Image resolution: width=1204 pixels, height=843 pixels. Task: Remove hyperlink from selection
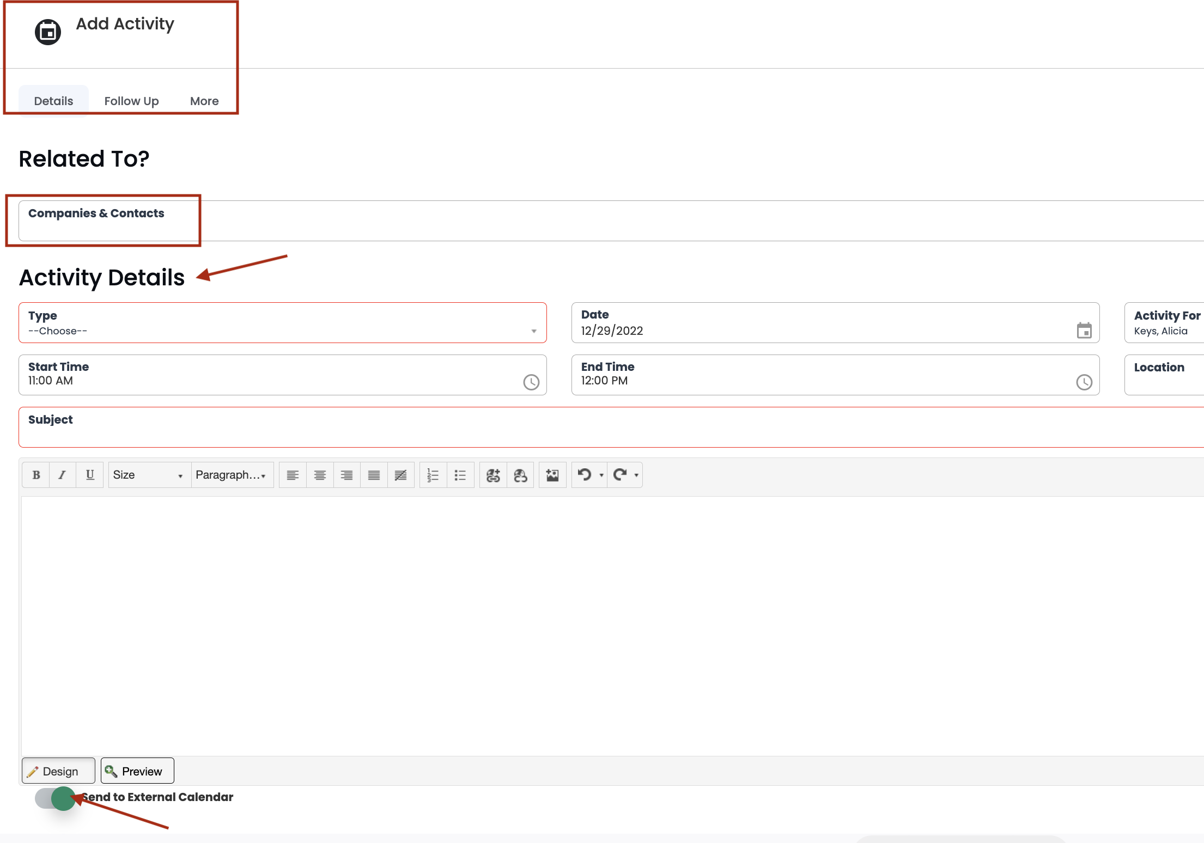520,475
